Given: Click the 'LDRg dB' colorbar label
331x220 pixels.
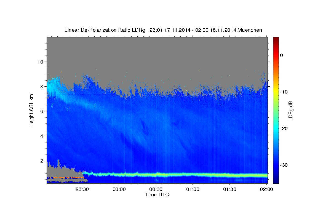Looking at the screenshot, I should 290,110.
